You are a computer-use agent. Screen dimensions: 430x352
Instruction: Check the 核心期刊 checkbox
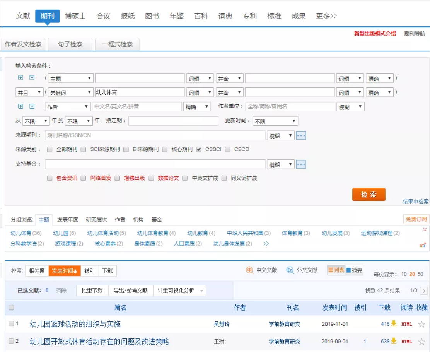[x=165, y=150]
